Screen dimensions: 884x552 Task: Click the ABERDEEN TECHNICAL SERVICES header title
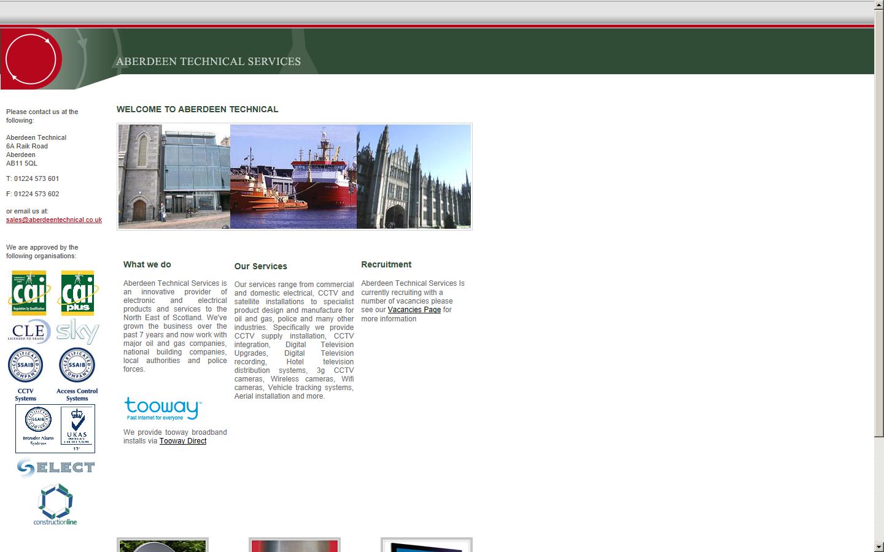(208, 61)
